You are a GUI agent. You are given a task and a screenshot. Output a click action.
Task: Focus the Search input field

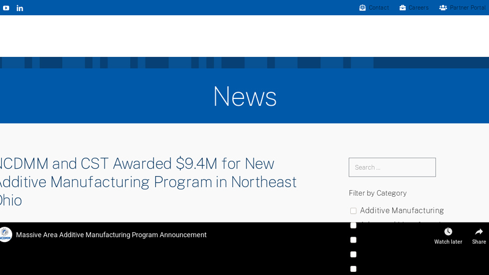(392, 167)
